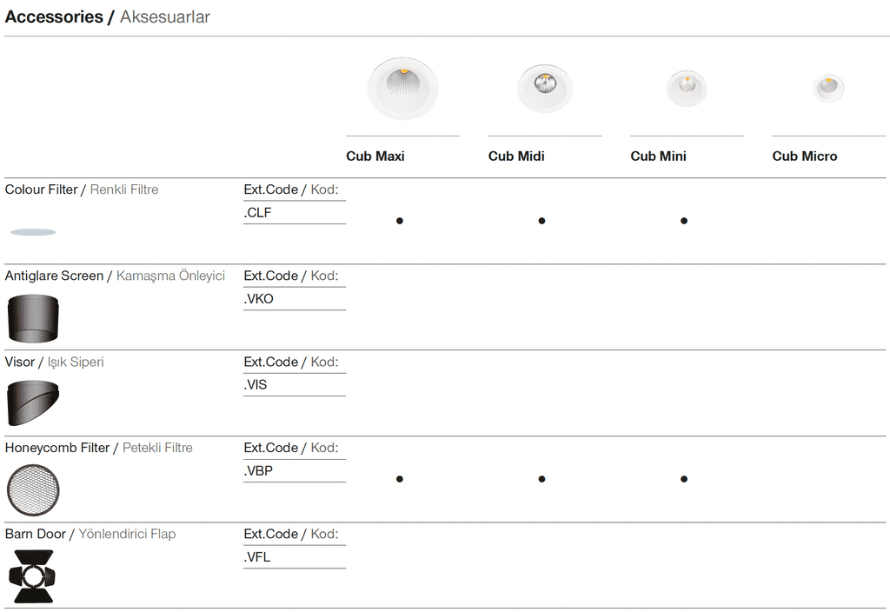Click Ext.Code / Kod: in the Barn Door row
This screenshot has width=890, height=612.
291,535
